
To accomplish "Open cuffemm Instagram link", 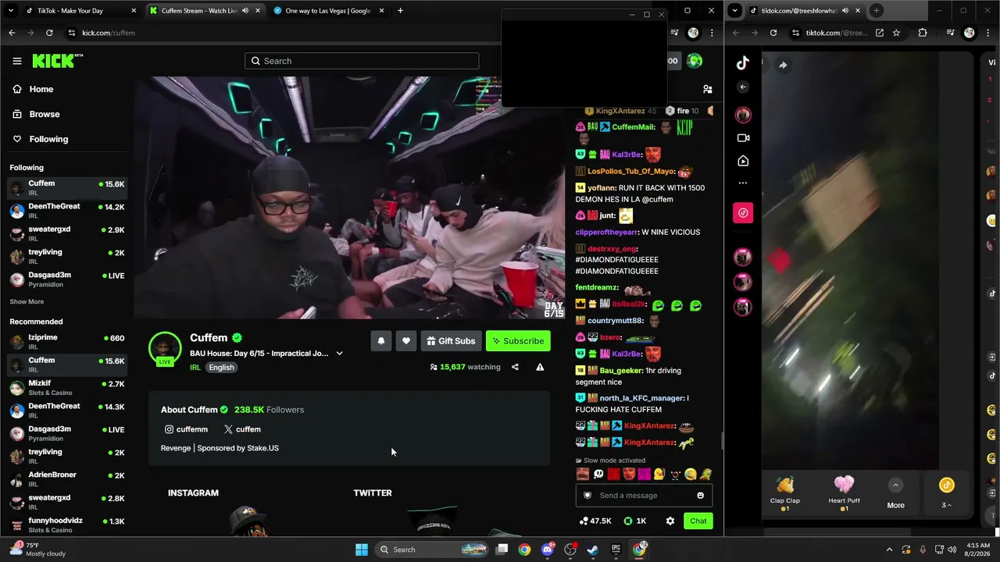I will 186,429.
